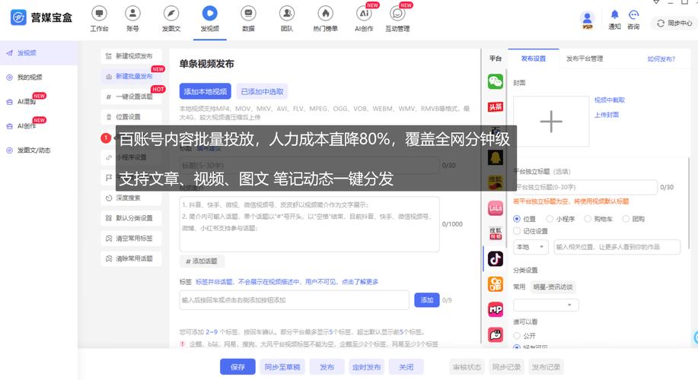Select the 头条 Toutiao platform icon
The height and width of the screenshot is (380, 698).
coord(496,106)
